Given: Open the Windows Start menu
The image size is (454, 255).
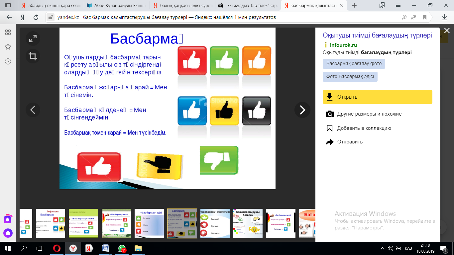Looking at the screenshot, I should tap(8, 248).
